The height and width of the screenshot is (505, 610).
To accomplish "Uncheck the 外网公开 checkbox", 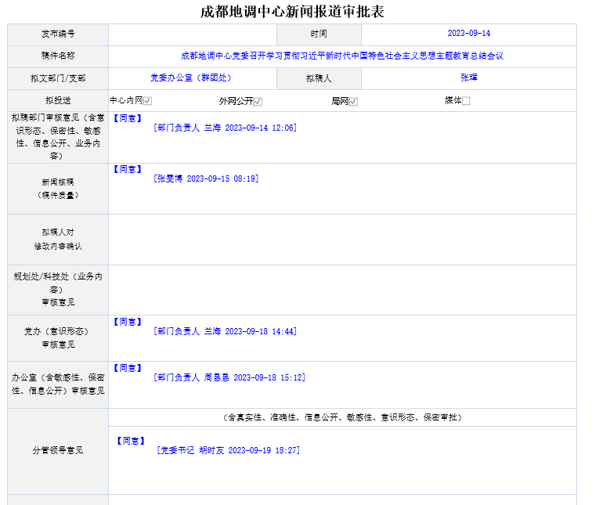I will click(x=258, y=101).
